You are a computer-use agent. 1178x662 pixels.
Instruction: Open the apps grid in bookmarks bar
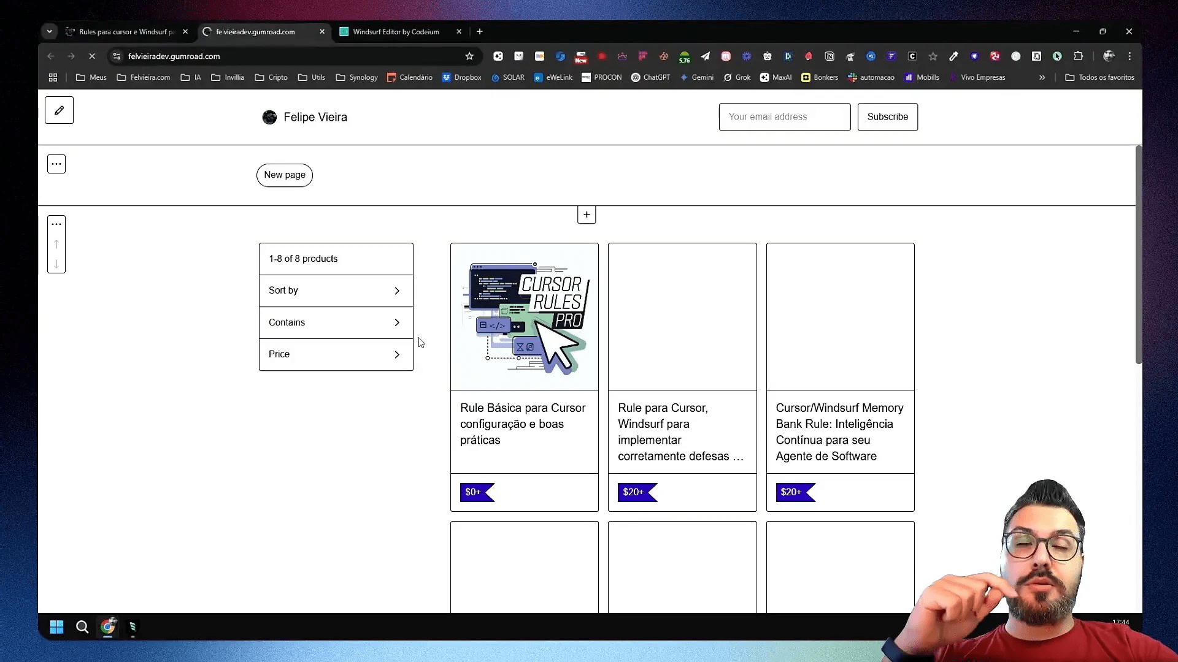tap(53, 77)
